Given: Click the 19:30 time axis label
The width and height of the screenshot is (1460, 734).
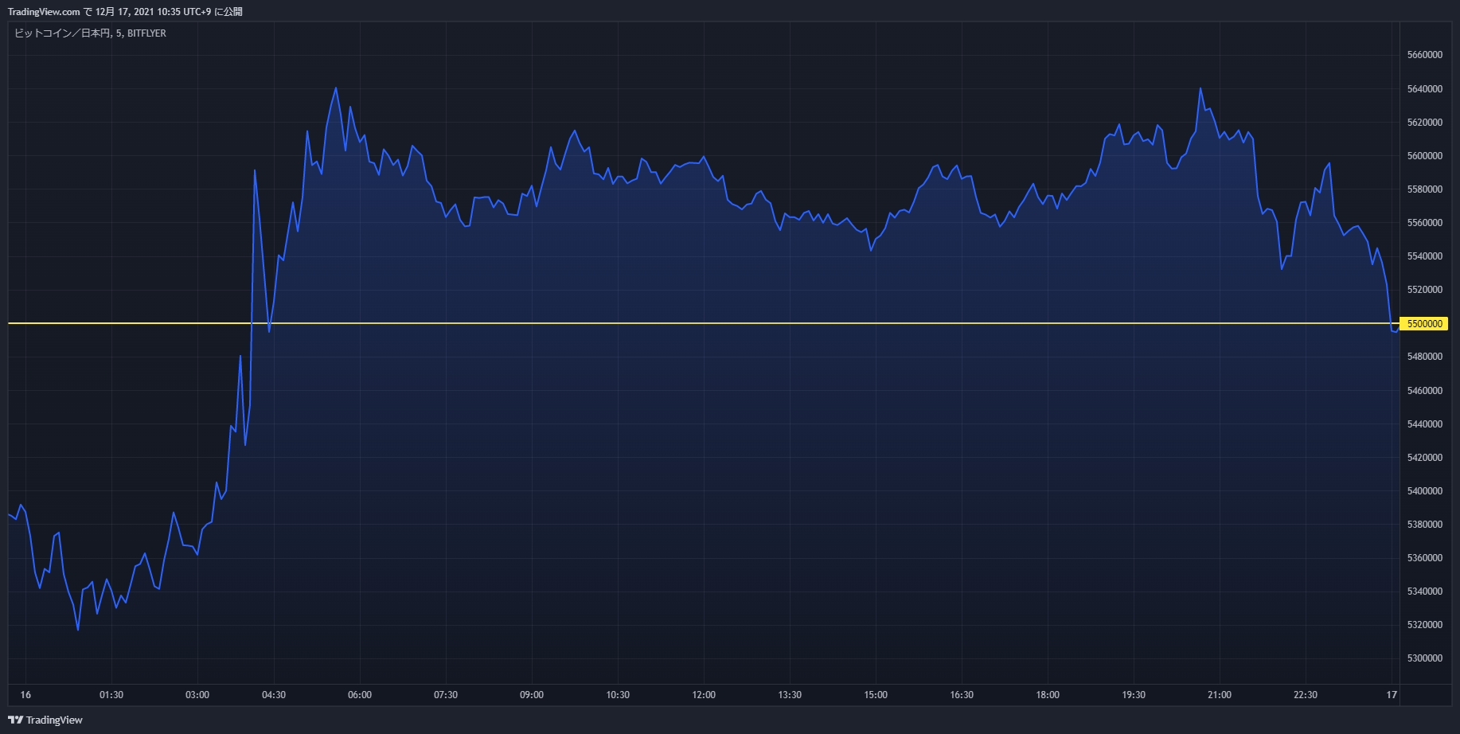Looking at the screenshot, I should (1134, 695).
